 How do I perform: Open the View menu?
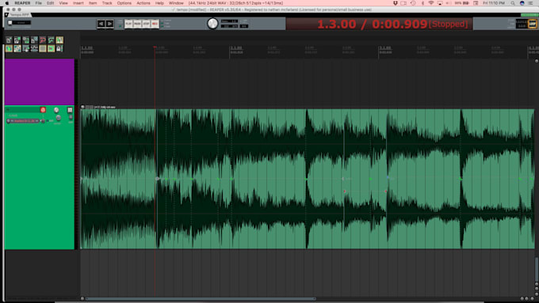point(63,3)
